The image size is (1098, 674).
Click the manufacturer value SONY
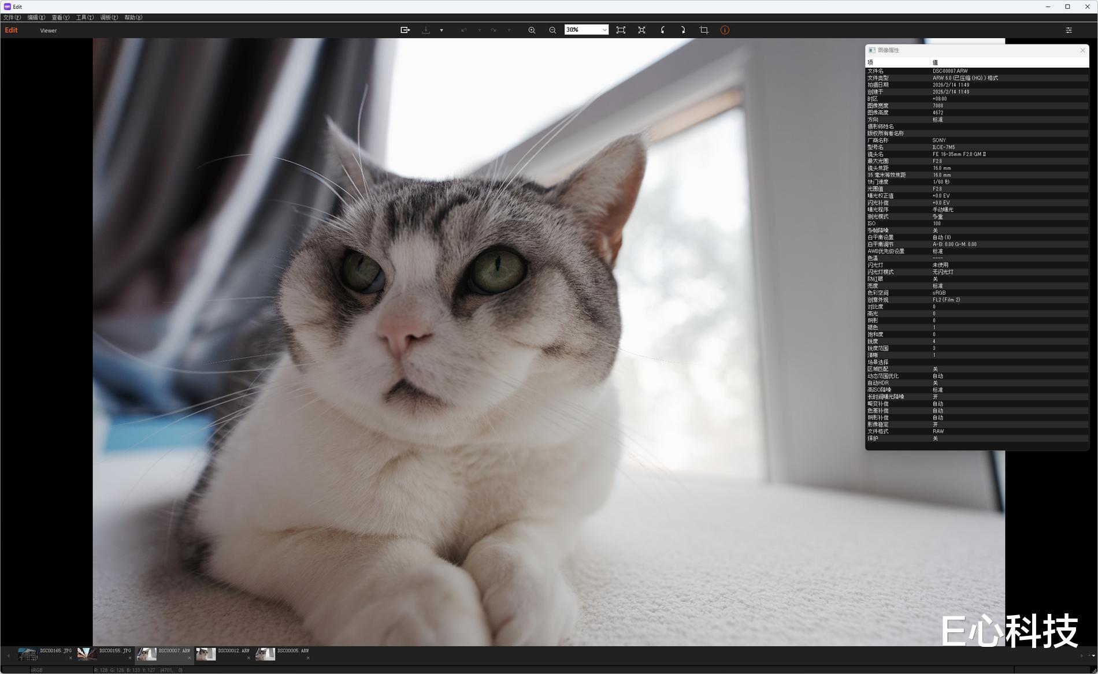[x=939, y=140]
